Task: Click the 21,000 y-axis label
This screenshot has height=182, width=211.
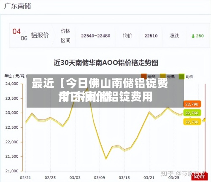Action: [x=12, y=171]
